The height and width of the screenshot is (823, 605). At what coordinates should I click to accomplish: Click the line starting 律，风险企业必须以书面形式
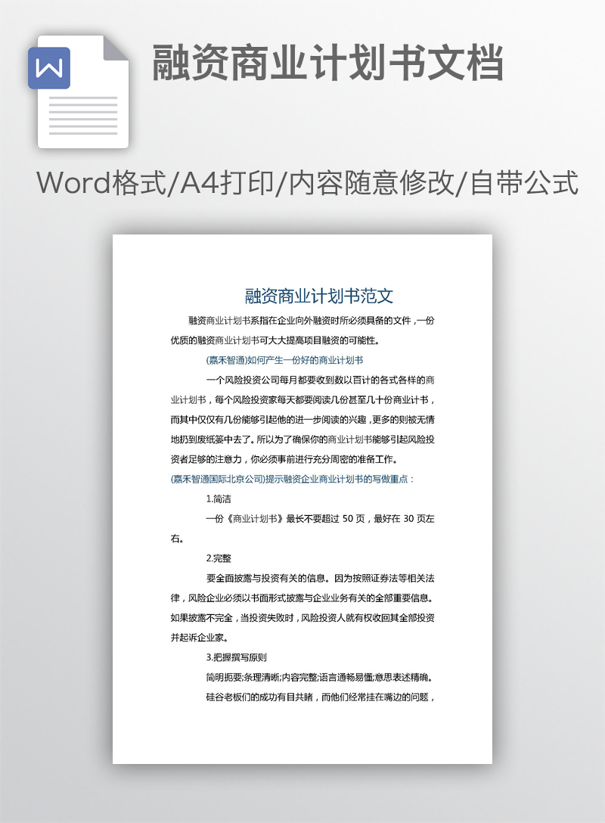click(302, 598)
